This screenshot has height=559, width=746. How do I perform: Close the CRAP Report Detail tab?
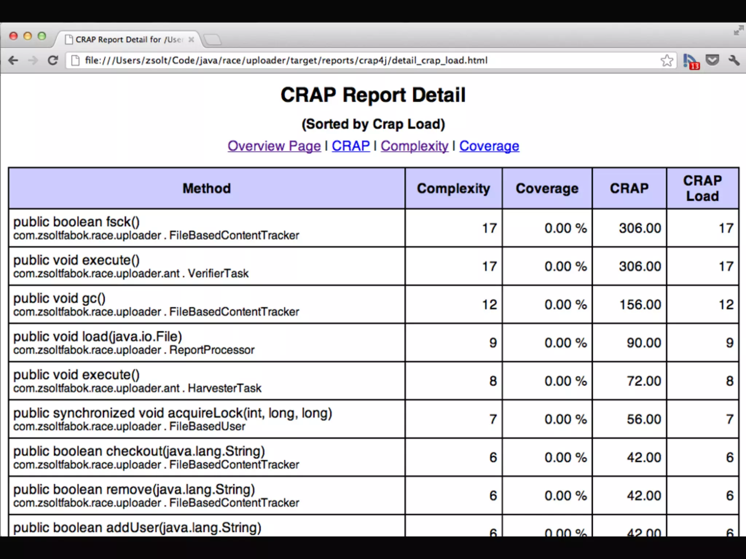[191, 40]
